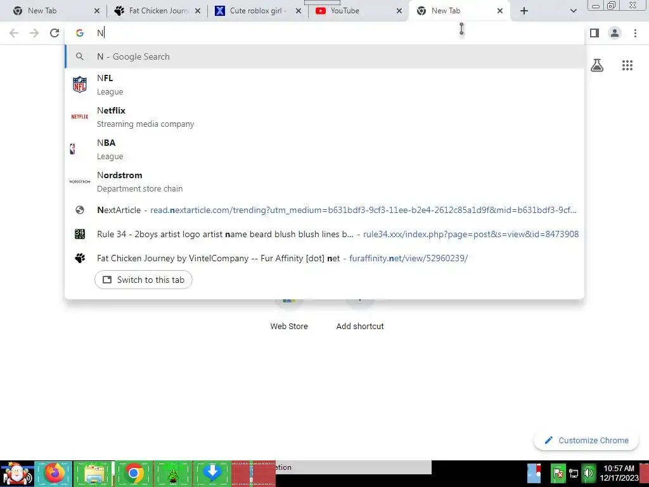Click the NFL logo suggestion icon
Screen dimensions: 649x487
coord(79,84)
